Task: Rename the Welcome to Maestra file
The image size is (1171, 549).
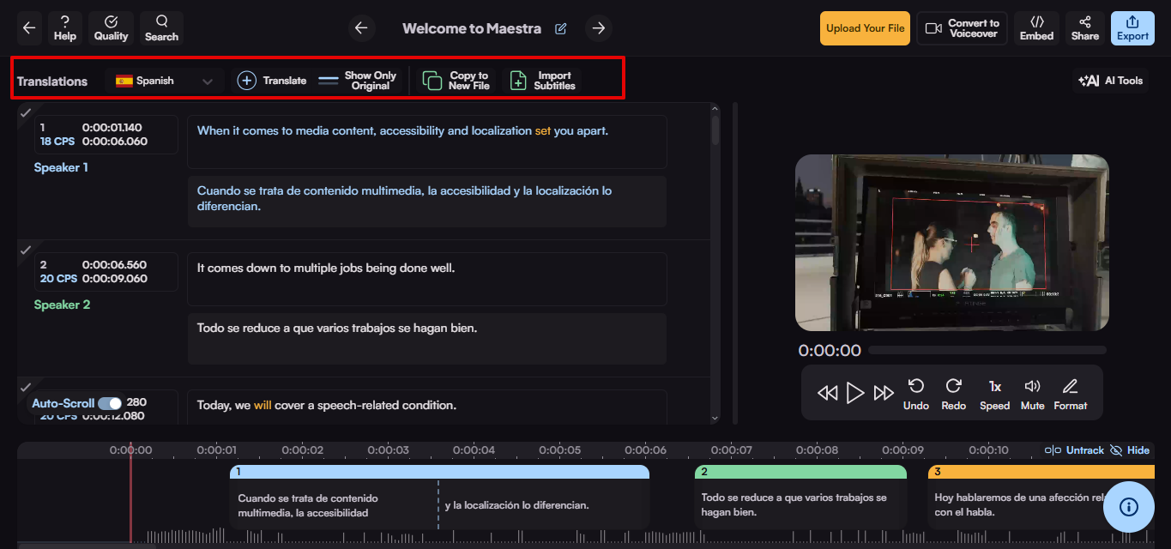Action: pos(560,28)
